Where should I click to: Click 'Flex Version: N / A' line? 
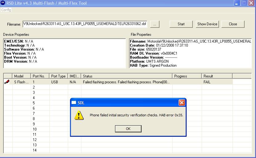pyautogui.click(x=20, y=53)
